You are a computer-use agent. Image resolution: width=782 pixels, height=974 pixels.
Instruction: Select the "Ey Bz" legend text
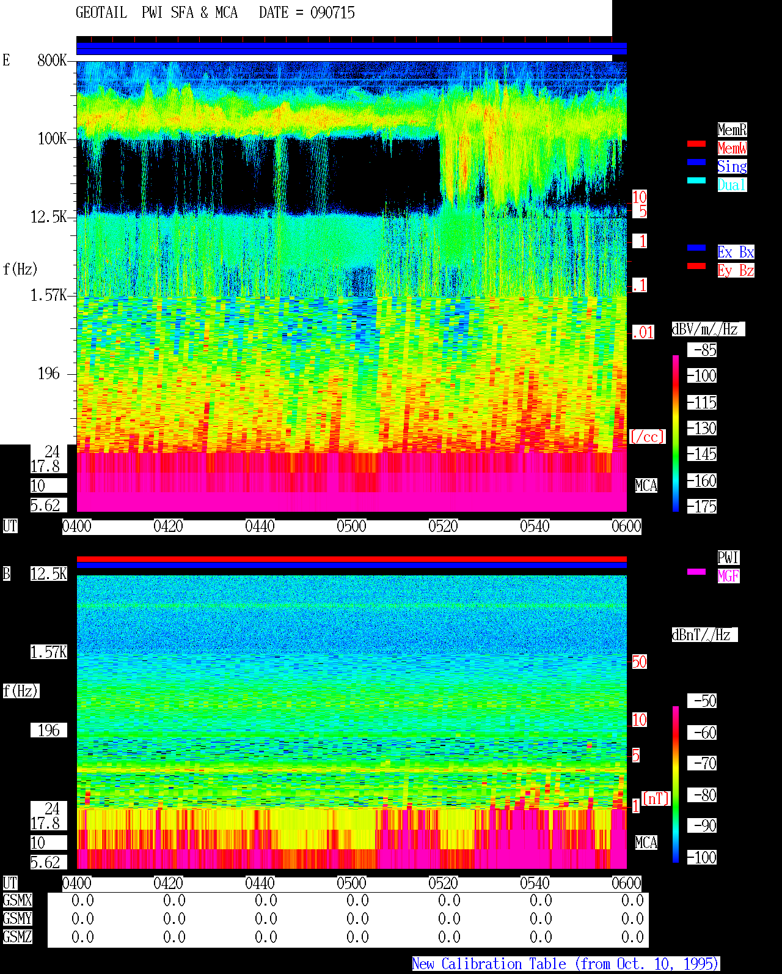736,270
